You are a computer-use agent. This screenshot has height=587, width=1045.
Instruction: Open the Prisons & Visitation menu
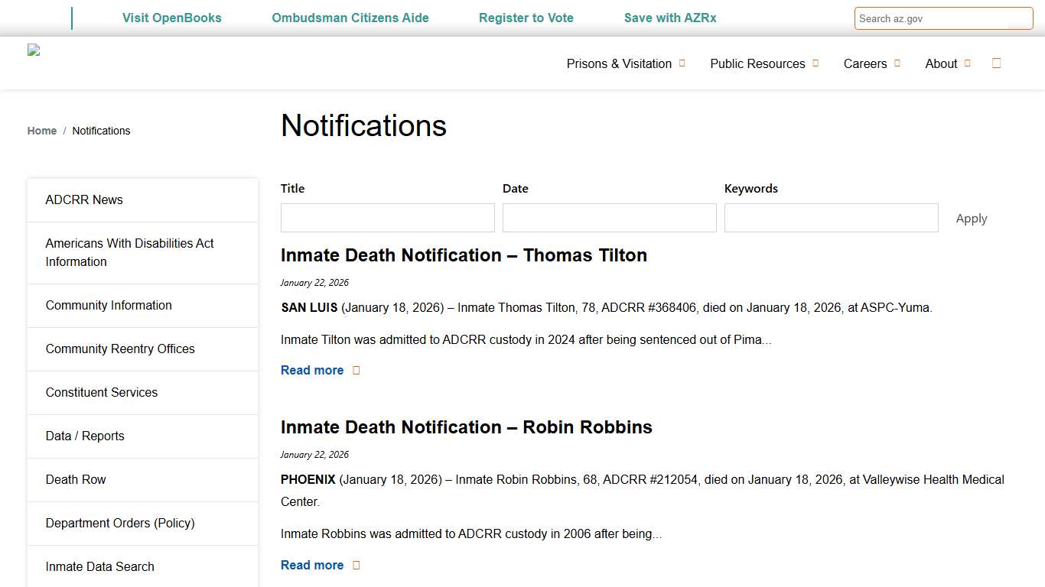pos(618,63)
